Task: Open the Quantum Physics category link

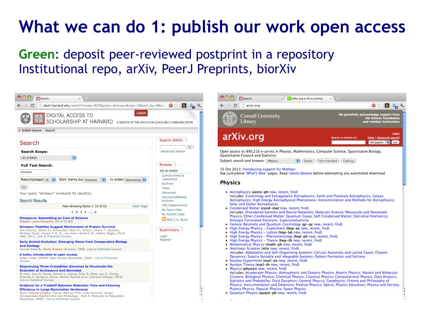Action: (244, 293)
